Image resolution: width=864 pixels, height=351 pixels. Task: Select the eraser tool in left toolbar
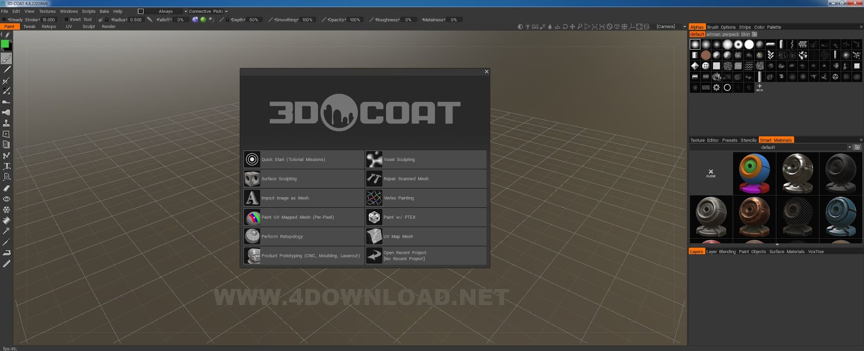6,188
